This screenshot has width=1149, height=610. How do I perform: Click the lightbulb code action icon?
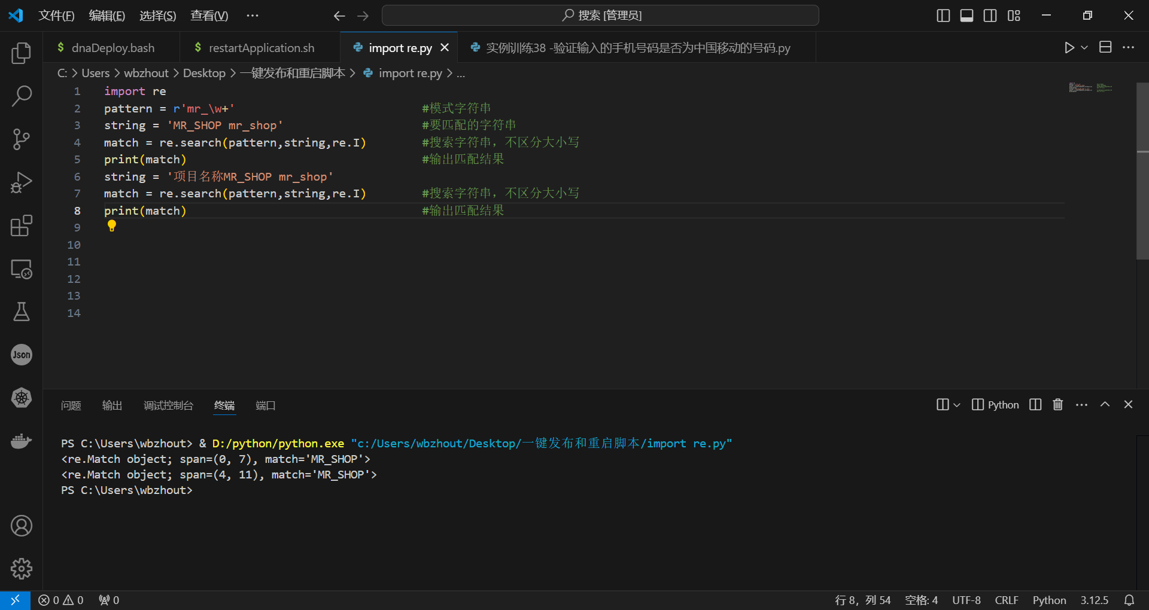pyautogui.click(x=112, y=226)
